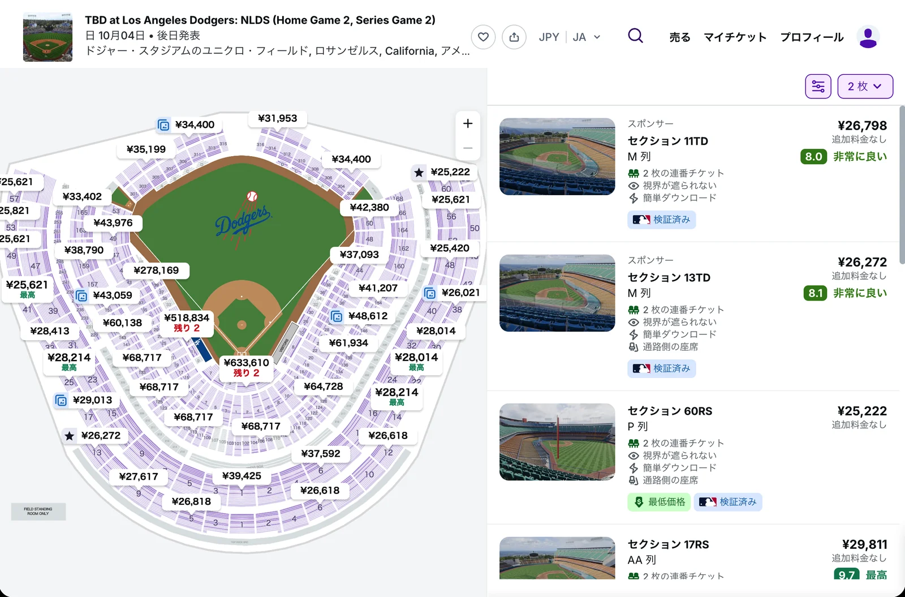Image resolution: width=905 pixels, height=597 pixels.
Task: Open the 売る menu item
Action: pos(680,37)
